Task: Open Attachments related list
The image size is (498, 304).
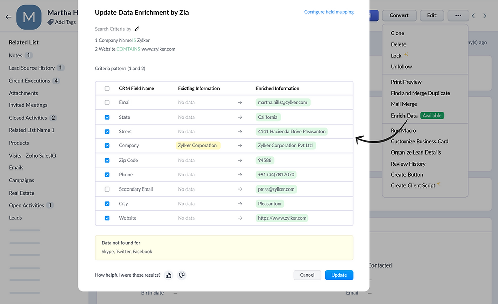Action: click(x=23, y=93)
